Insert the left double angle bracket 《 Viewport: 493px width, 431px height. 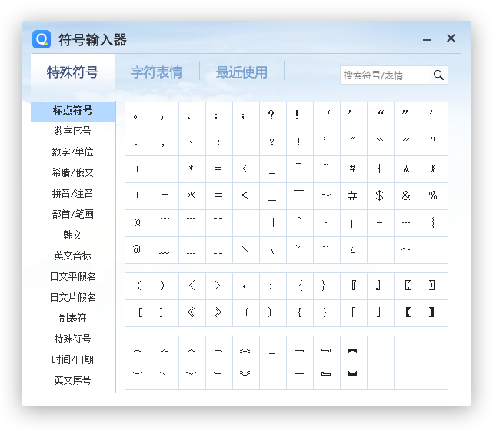(192, 312)
